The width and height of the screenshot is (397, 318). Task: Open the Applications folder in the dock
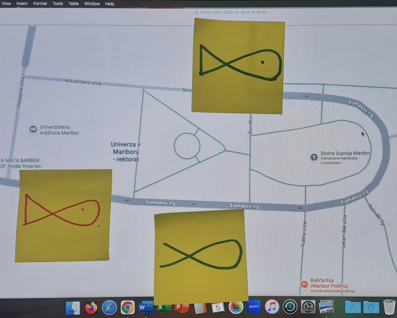(x=353, y=307)
